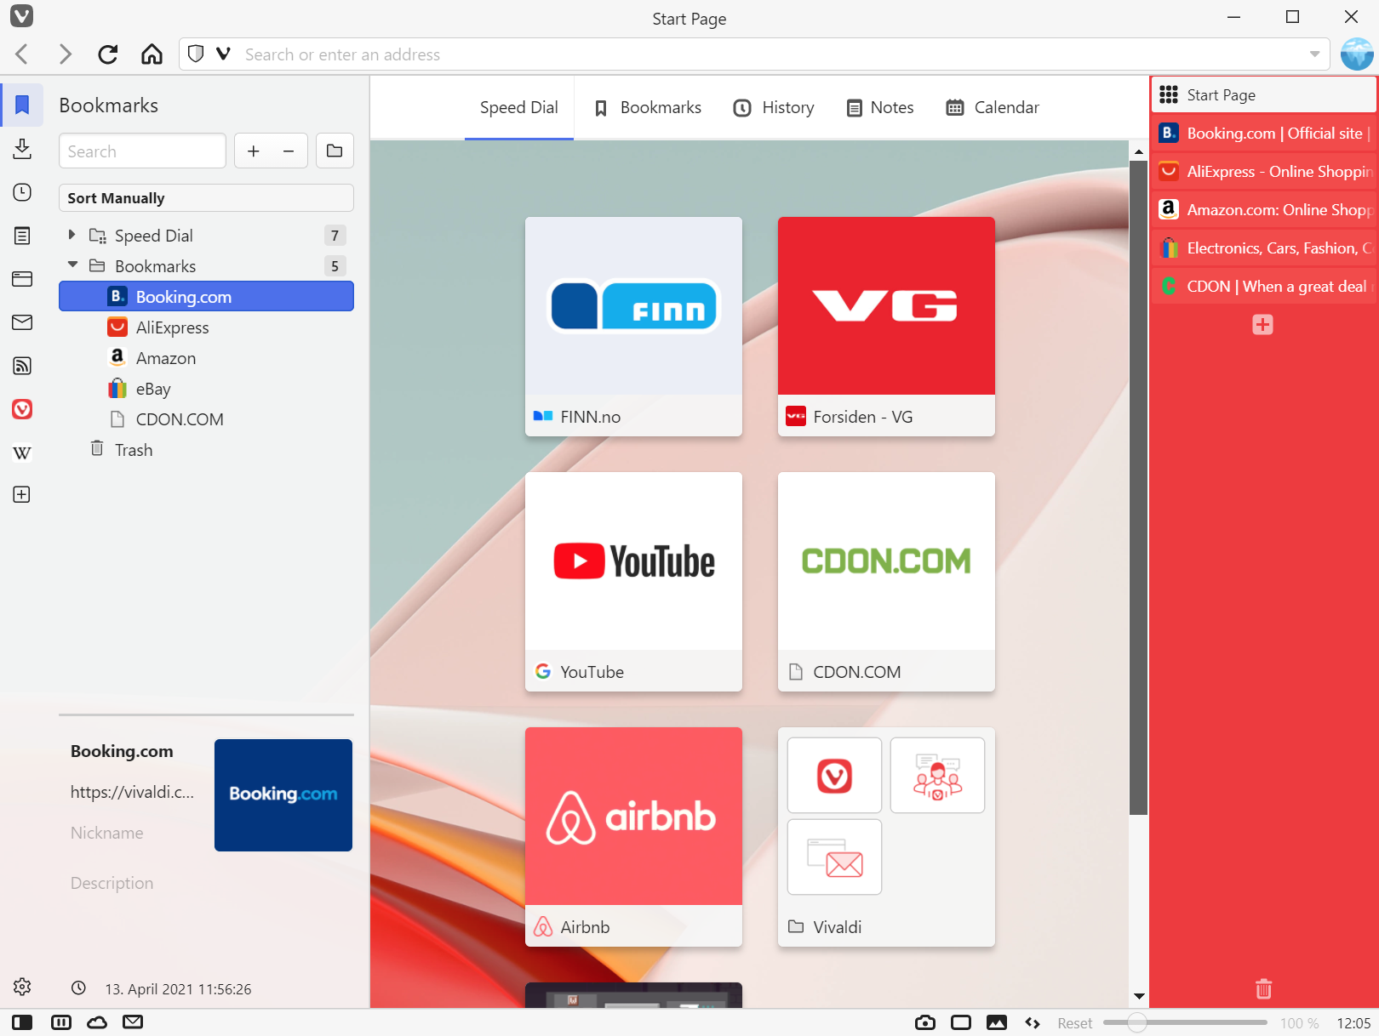Open the Downloads panel

[x=22, y=149]
